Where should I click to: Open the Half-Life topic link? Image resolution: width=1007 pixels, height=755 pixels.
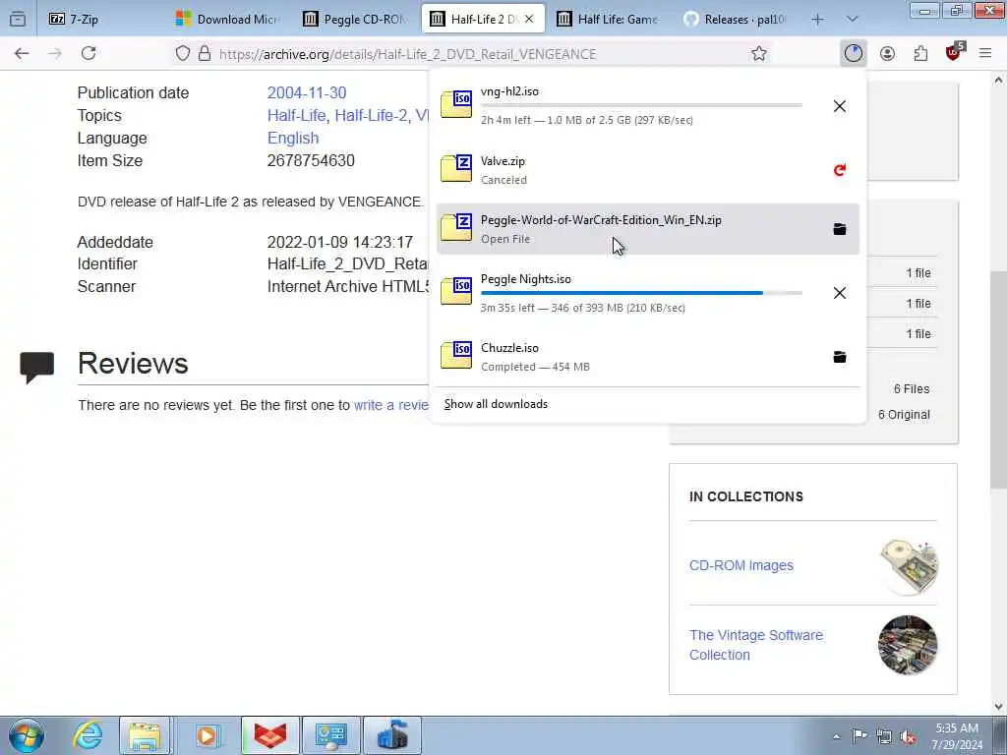[x=297, y=116]
